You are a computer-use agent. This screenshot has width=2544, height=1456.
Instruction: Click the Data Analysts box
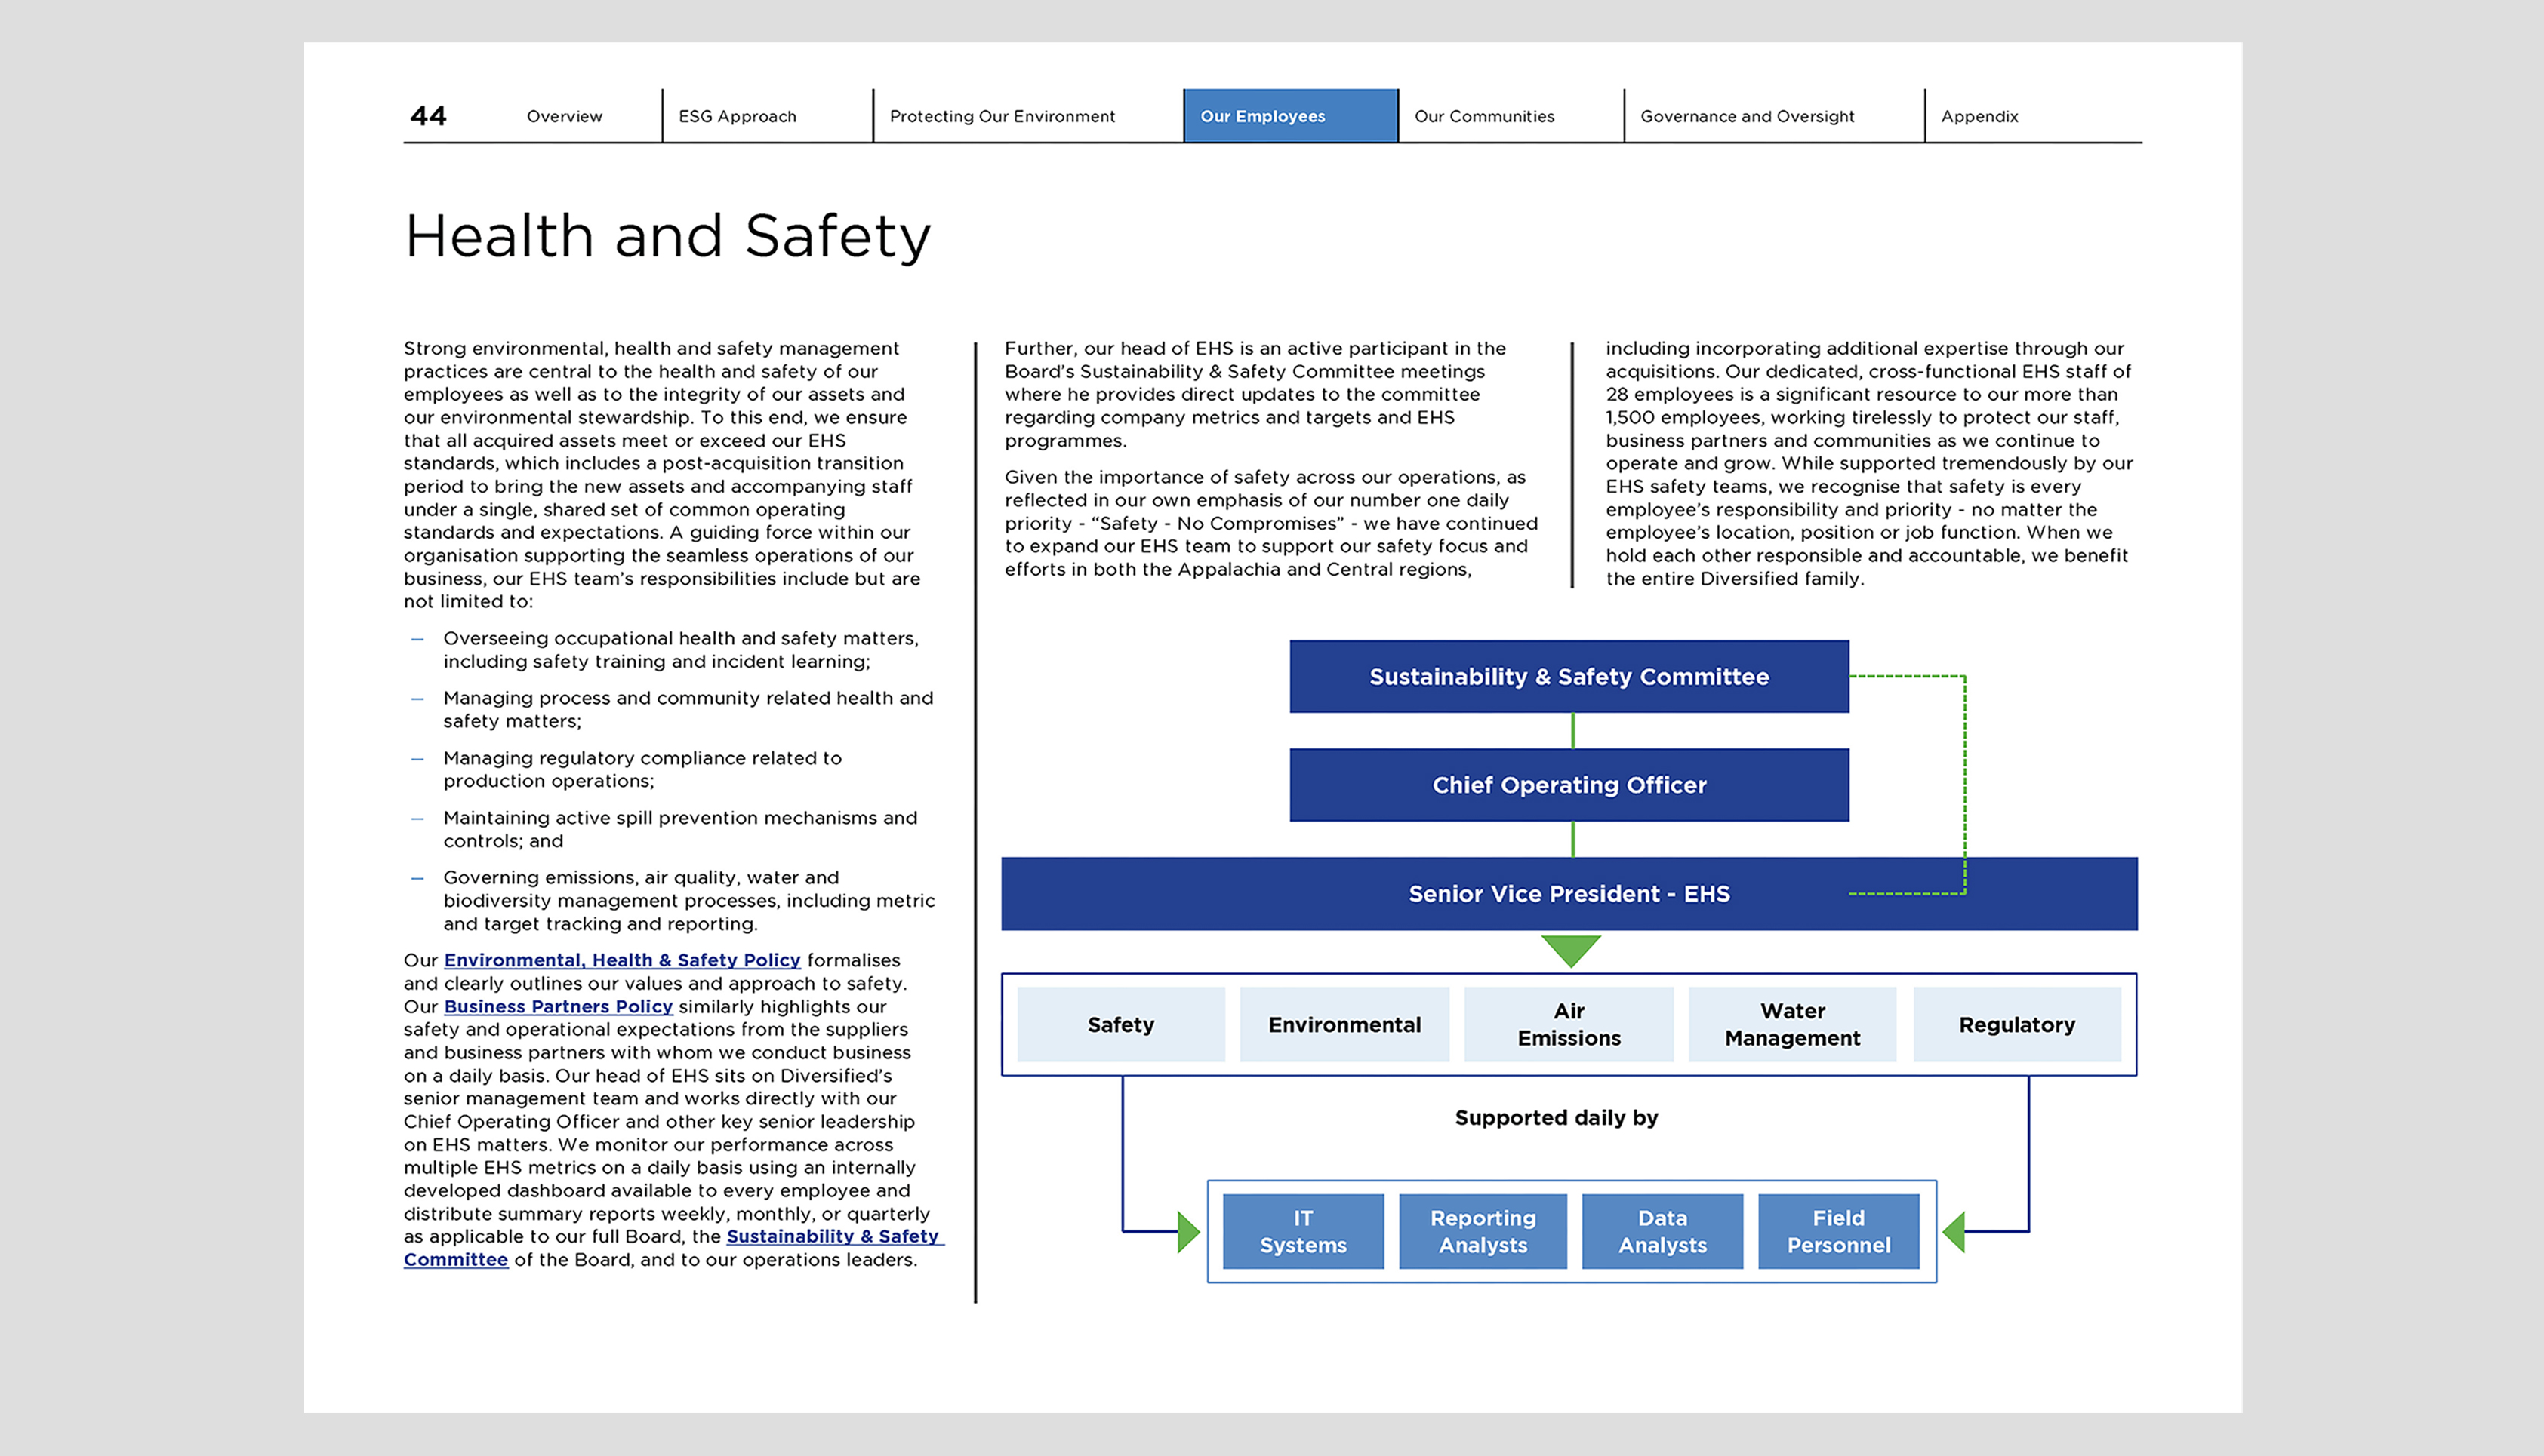[x=1662, y=1232]
